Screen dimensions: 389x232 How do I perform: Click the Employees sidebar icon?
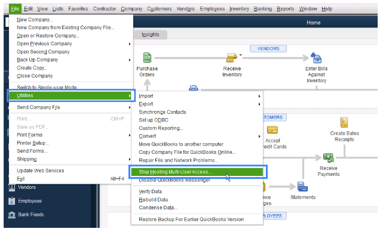[x=11, y=201]
